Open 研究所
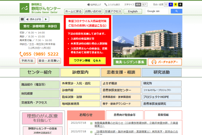The height and width of the screenshot is (135, 202). pos(162,84)
